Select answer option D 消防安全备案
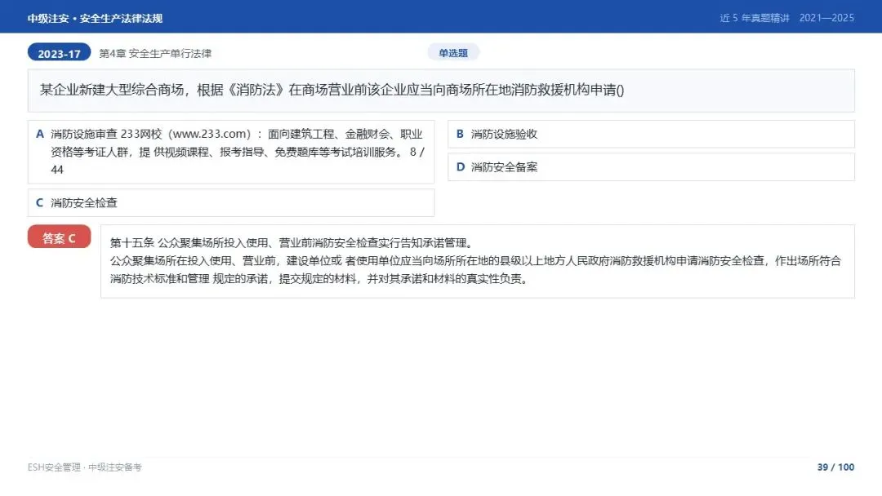Image resolution: width=882 pixels, height=496 pixels. (651, 167)
